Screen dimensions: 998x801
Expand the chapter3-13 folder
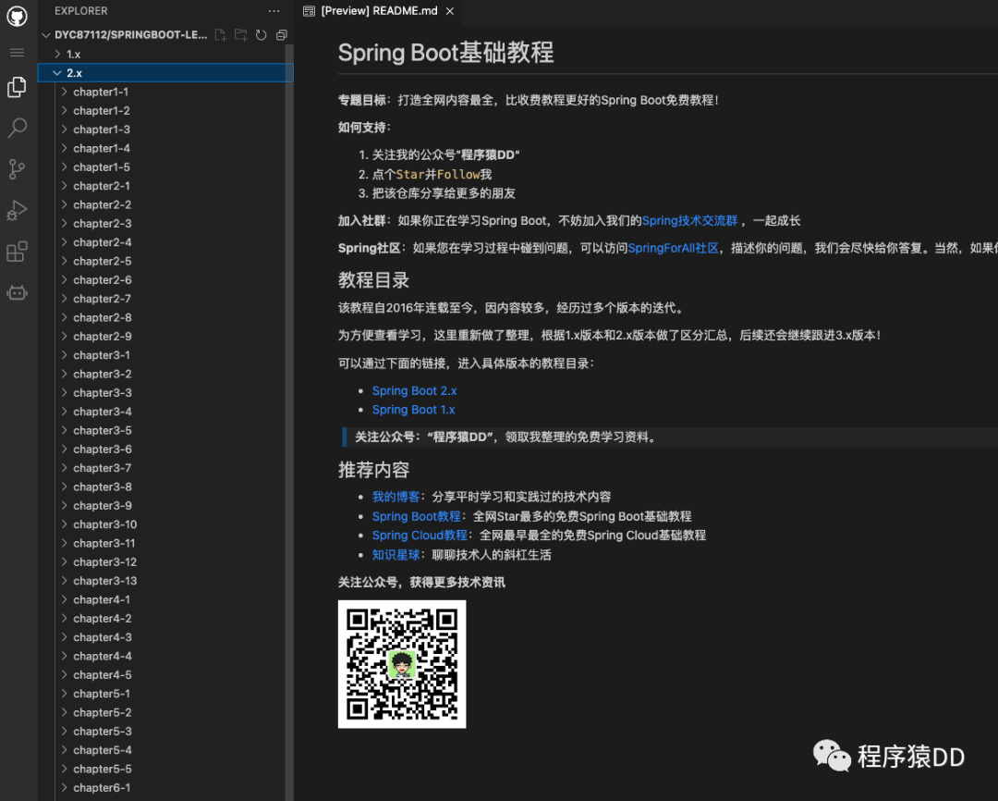pyautogui.click(x=65, y=581)
